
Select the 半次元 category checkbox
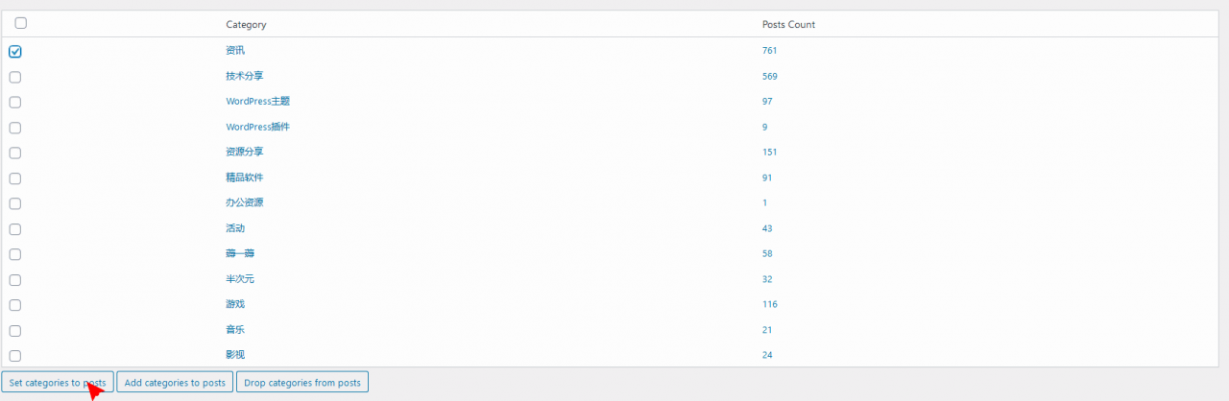click(15, 280)
